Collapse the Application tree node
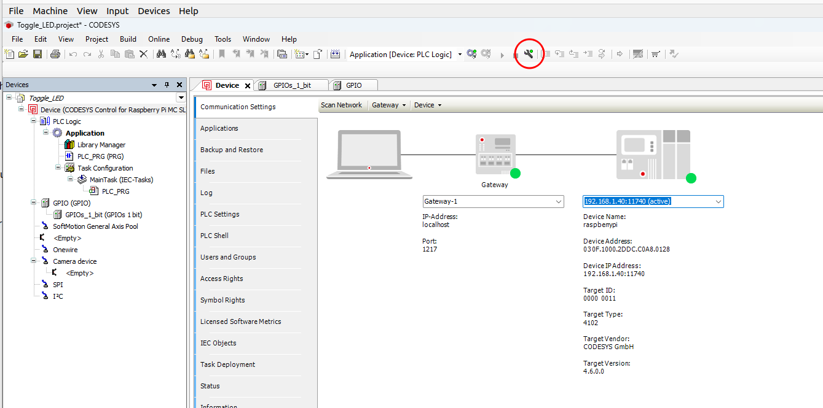 coord(45,133)
